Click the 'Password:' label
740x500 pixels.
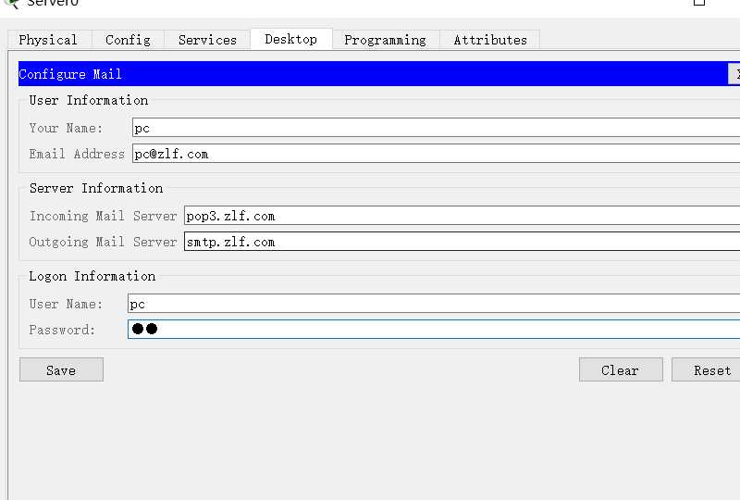[62, 330]
